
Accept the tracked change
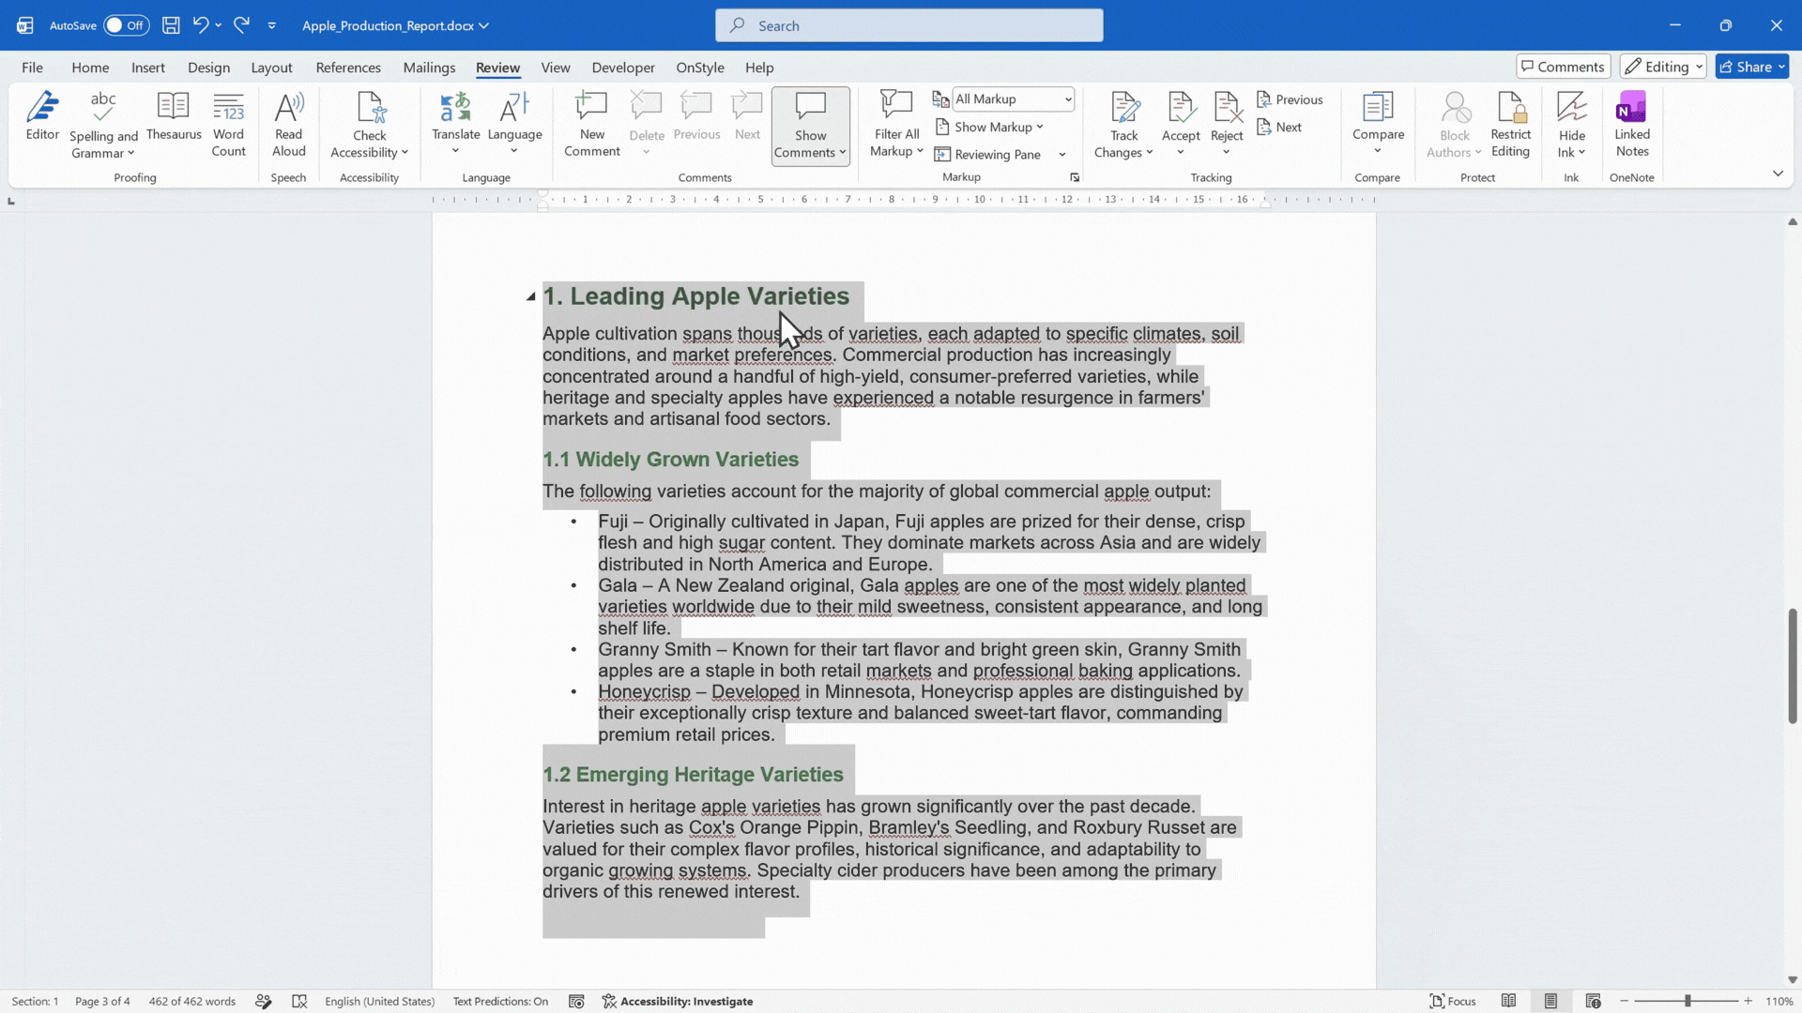tap(1181, 125)
